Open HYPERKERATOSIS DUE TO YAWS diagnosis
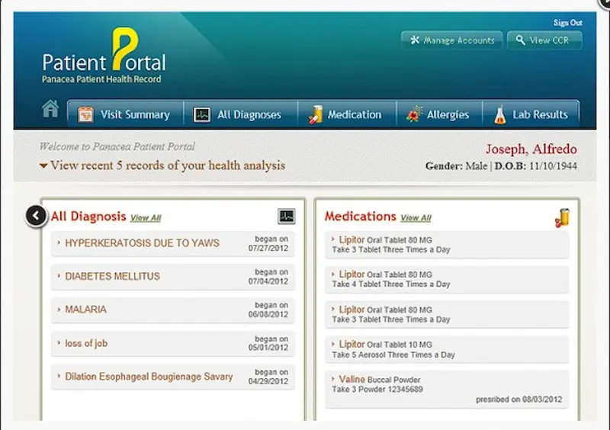 (142, 243)
